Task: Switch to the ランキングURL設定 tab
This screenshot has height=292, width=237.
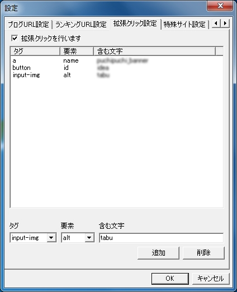Action: [x=81, y=25]
